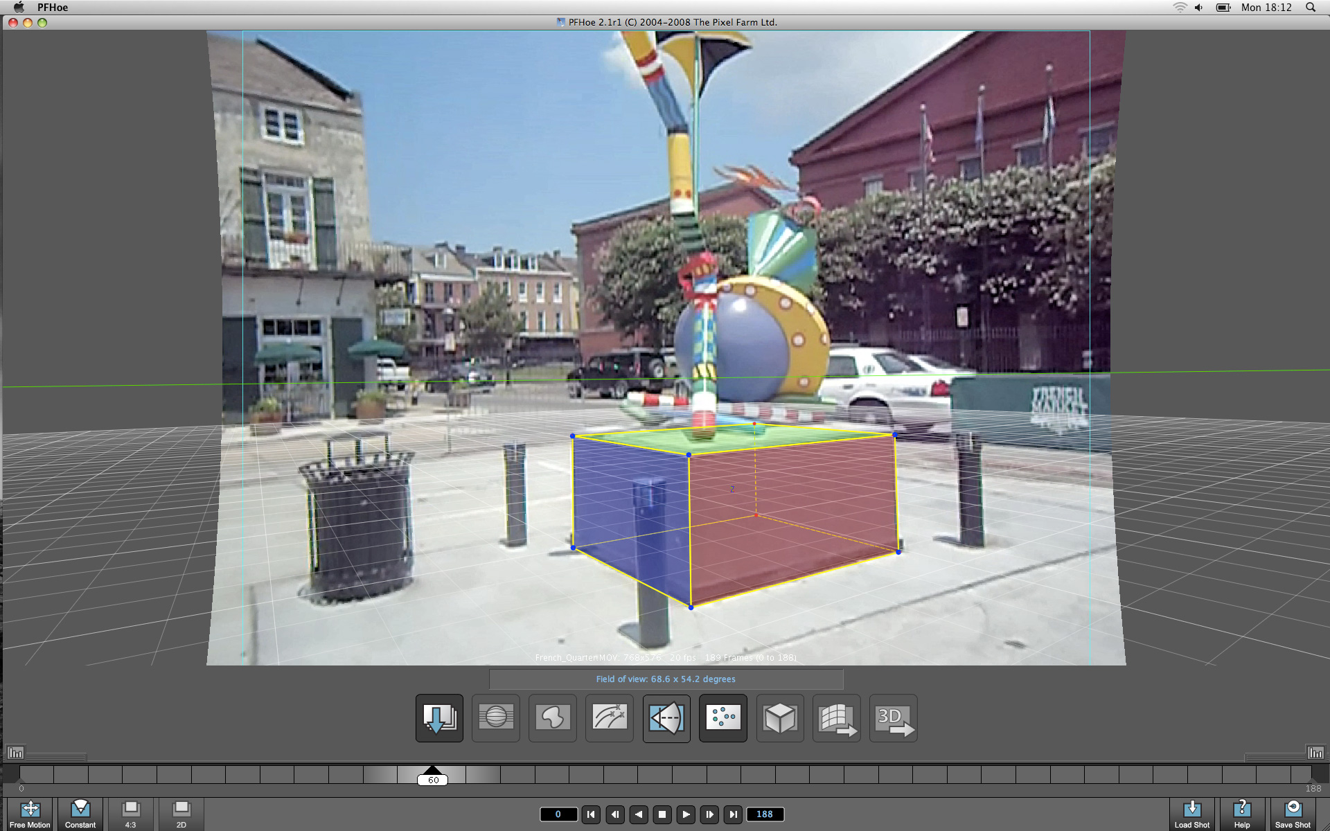Screen dimensions: 1330x831
Task: Open Spotlight search in menu bar
Action: pos(1310,8)
